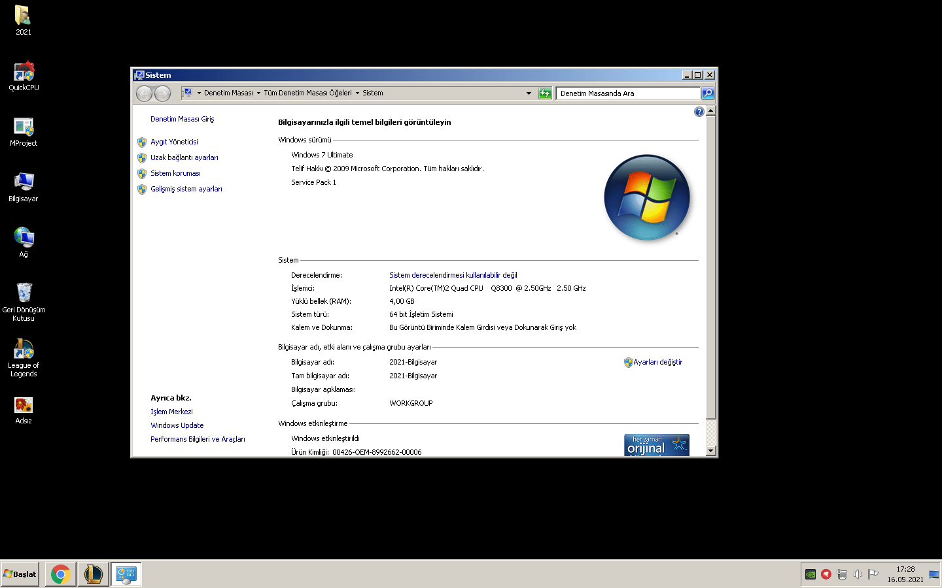
Task: Click the vertical scrollbar thumb
Action: tap(711, 267)
